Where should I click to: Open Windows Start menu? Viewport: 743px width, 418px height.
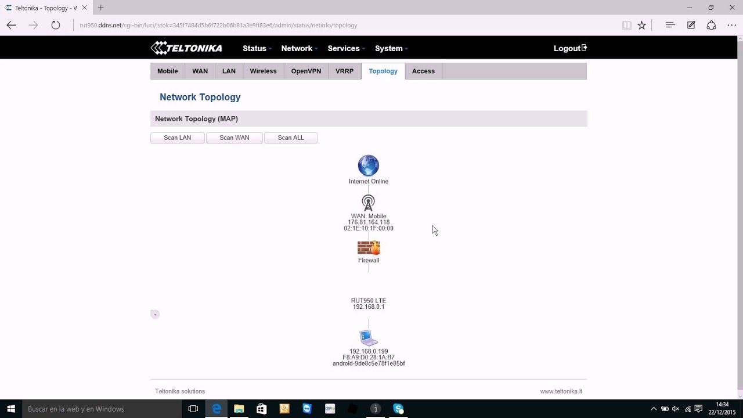[10, 409]
